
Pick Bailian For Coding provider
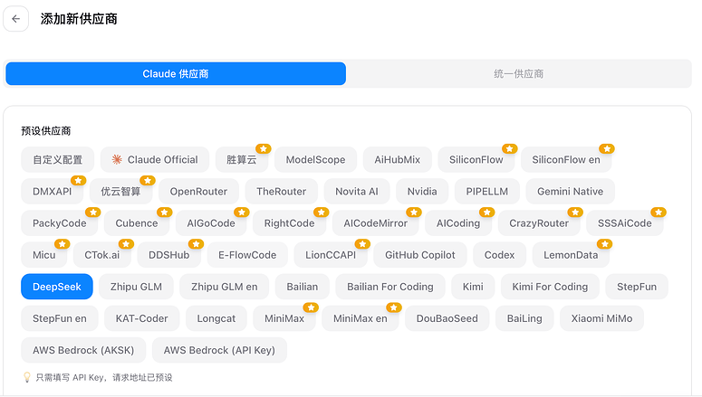(x=390, y=287)
